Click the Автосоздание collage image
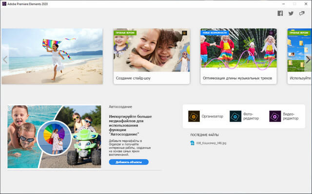The width and height of the screenshot is (312, 194). [x=54, y=136]
